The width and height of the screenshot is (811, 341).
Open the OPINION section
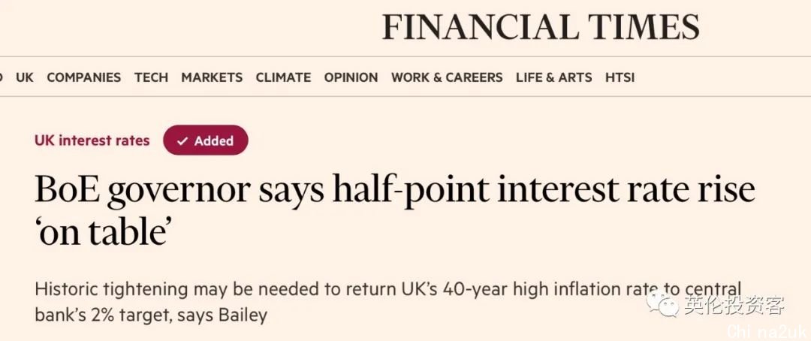click(351, 77)
